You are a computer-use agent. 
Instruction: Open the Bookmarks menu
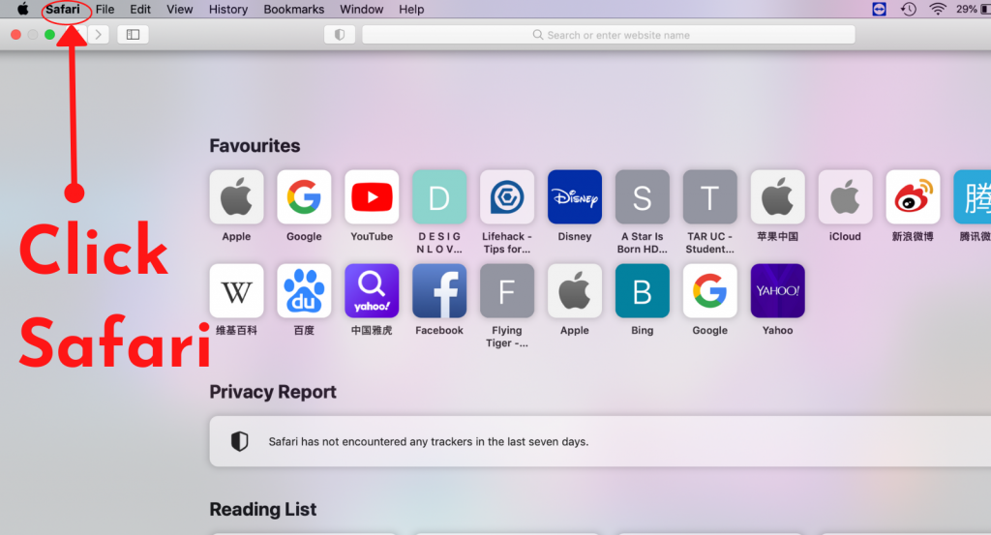coord(294,10)
